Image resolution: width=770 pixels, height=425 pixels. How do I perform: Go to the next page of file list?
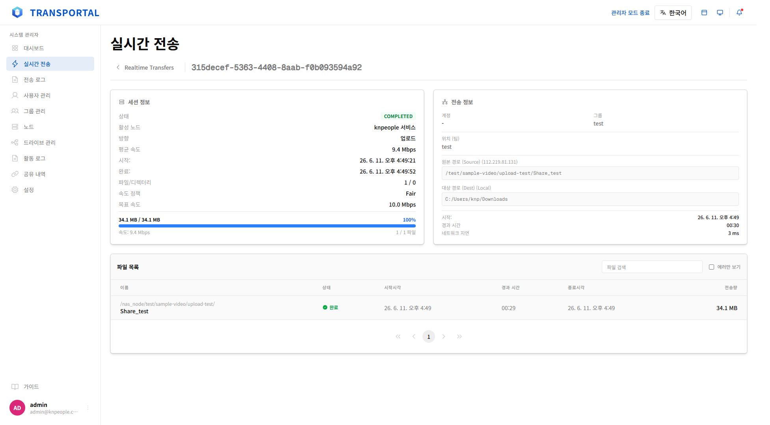(x=444, y=336)
